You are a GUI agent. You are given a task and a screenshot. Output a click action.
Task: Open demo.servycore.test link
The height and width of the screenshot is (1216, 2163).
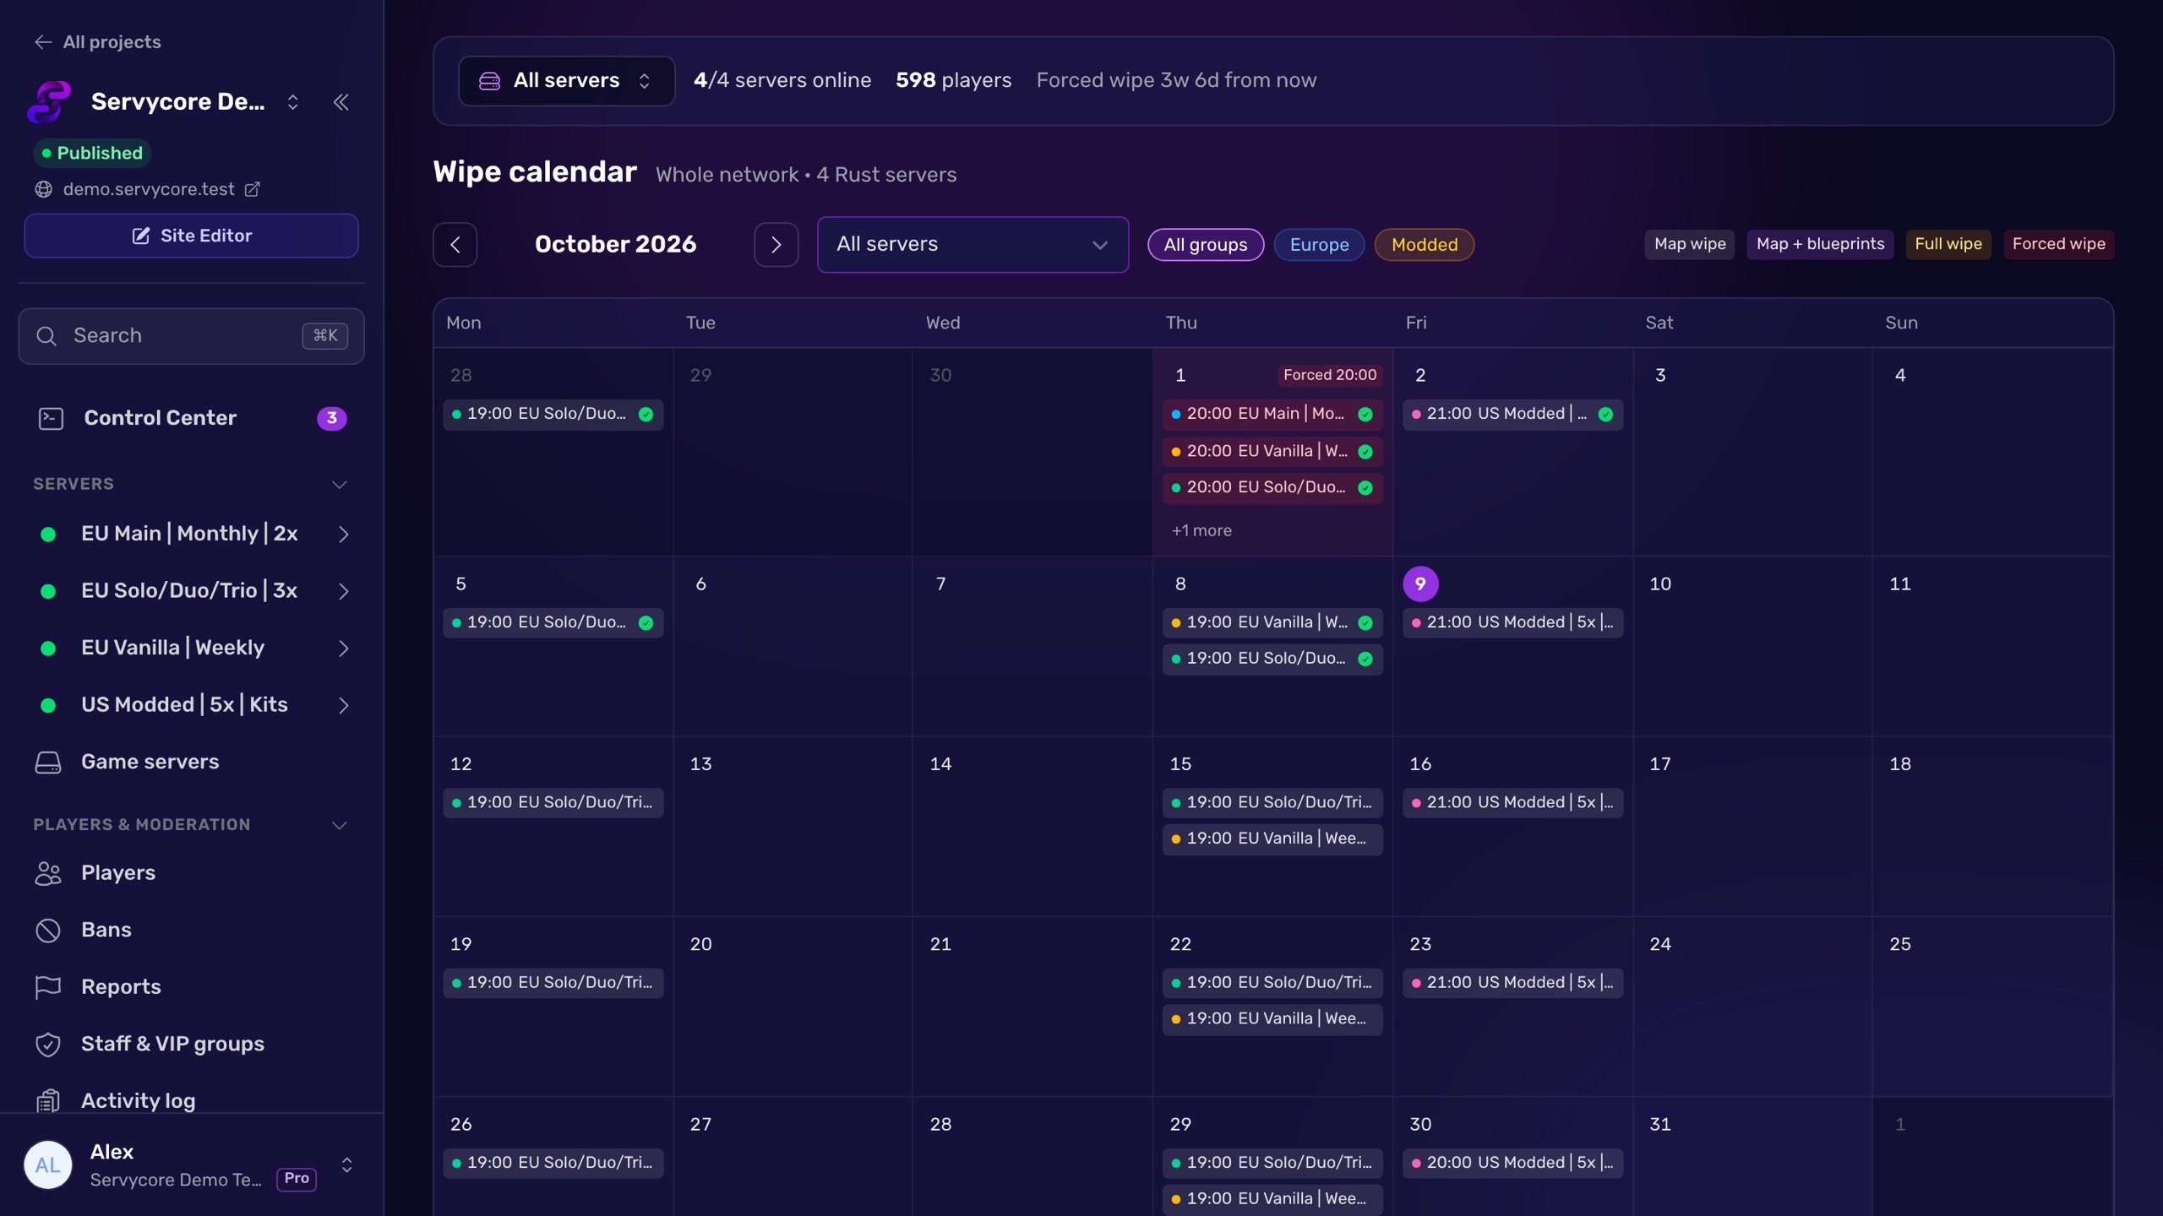pyautogui.click(x=149, y=189)
